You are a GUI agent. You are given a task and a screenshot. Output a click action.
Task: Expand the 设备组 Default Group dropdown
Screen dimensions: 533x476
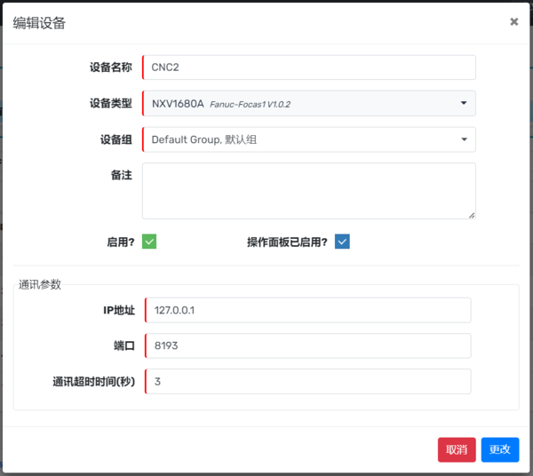tap(309, 139)
